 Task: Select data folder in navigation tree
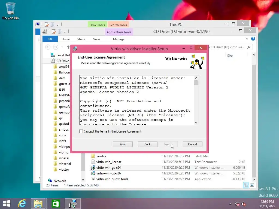pos(59,78)
